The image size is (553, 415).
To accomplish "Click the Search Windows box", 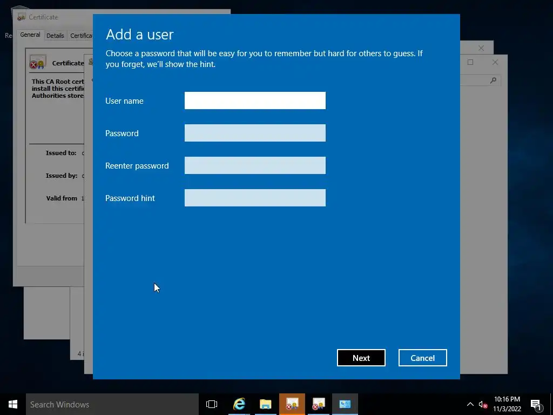I will click(112, 404).
